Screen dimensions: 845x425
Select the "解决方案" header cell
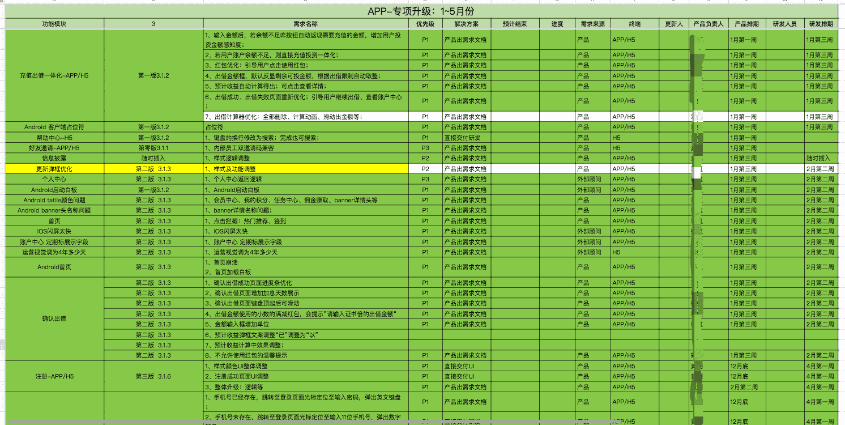[466, 24]
